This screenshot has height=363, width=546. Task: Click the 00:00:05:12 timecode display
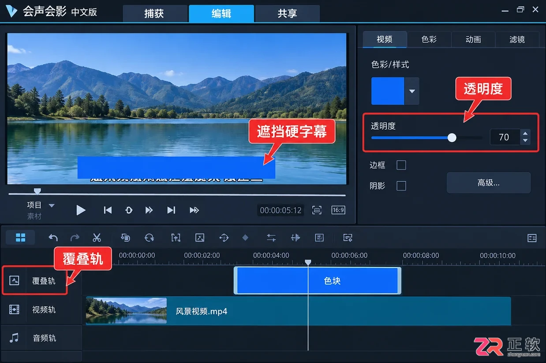pos(281,210)
